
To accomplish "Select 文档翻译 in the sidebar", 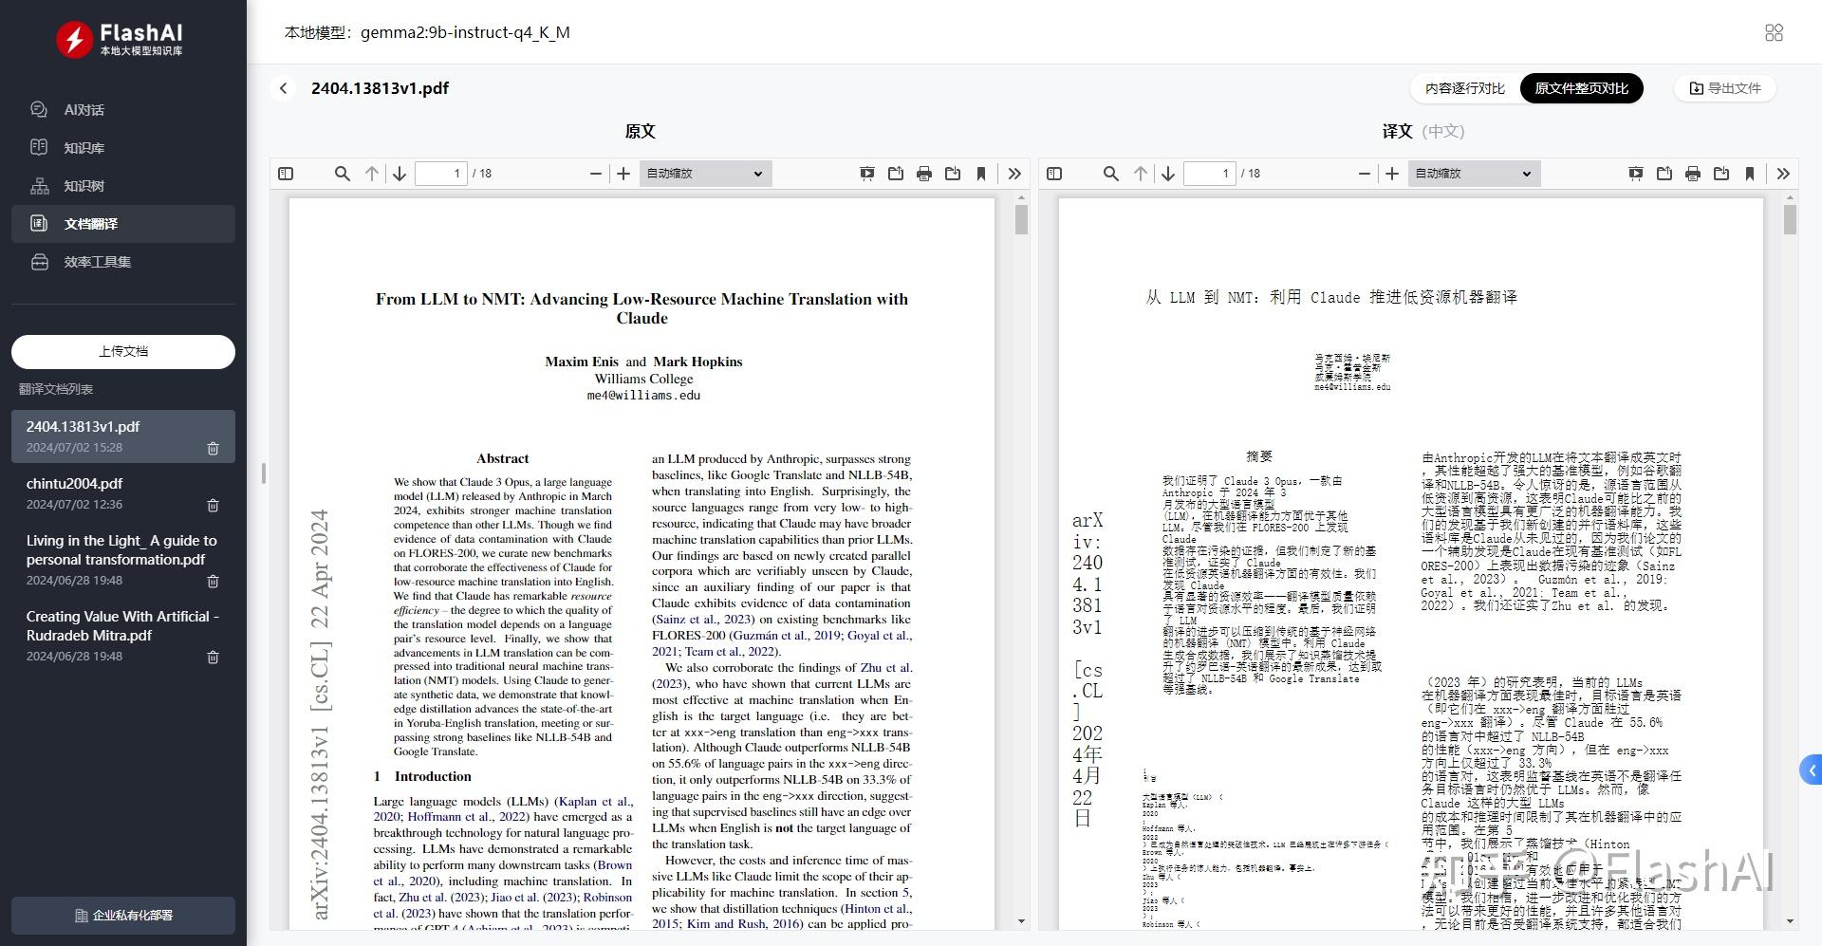I will click(123, 224).
